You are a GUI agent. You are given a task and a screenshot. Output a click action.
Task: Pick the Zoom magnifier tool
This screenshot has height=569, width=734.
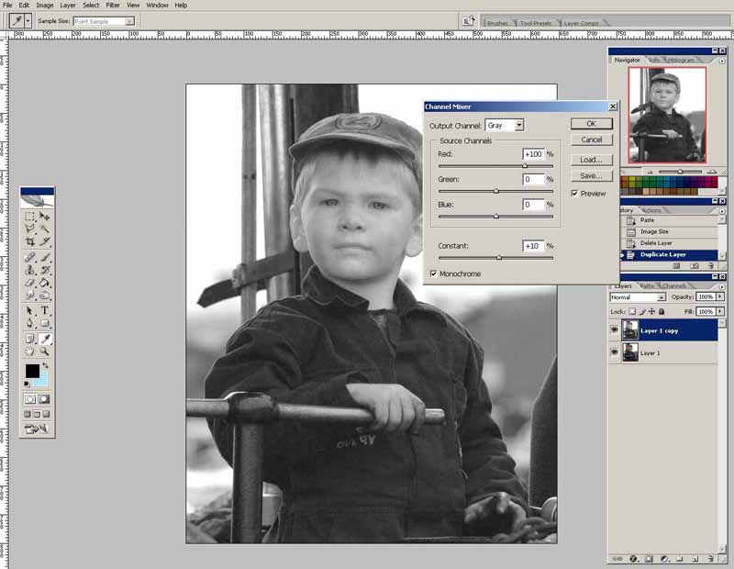tap(45, 351)
